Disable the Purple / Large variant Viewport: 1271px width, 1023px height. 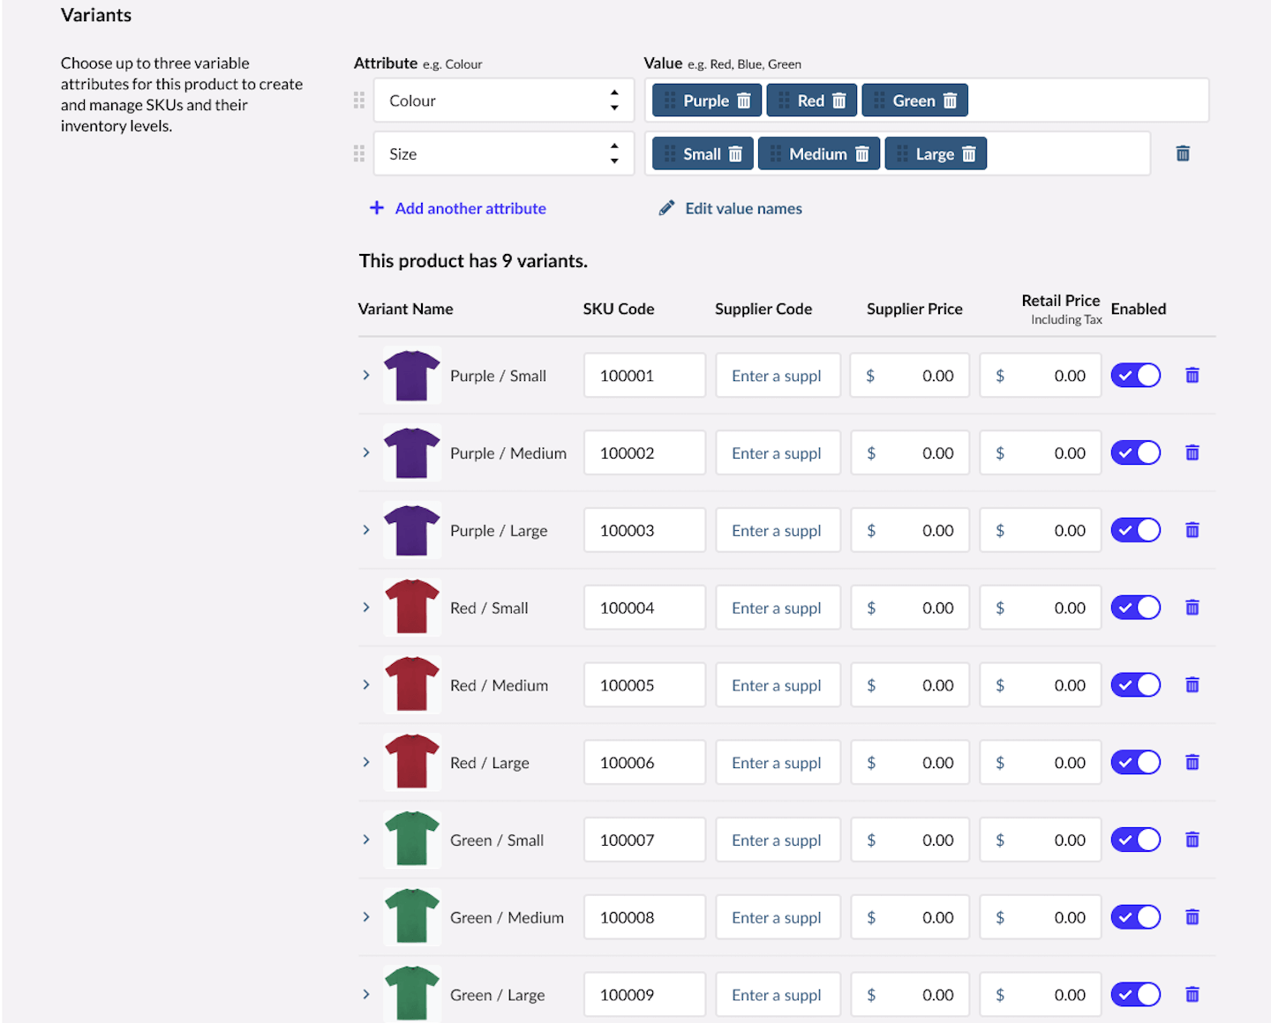1136,530
